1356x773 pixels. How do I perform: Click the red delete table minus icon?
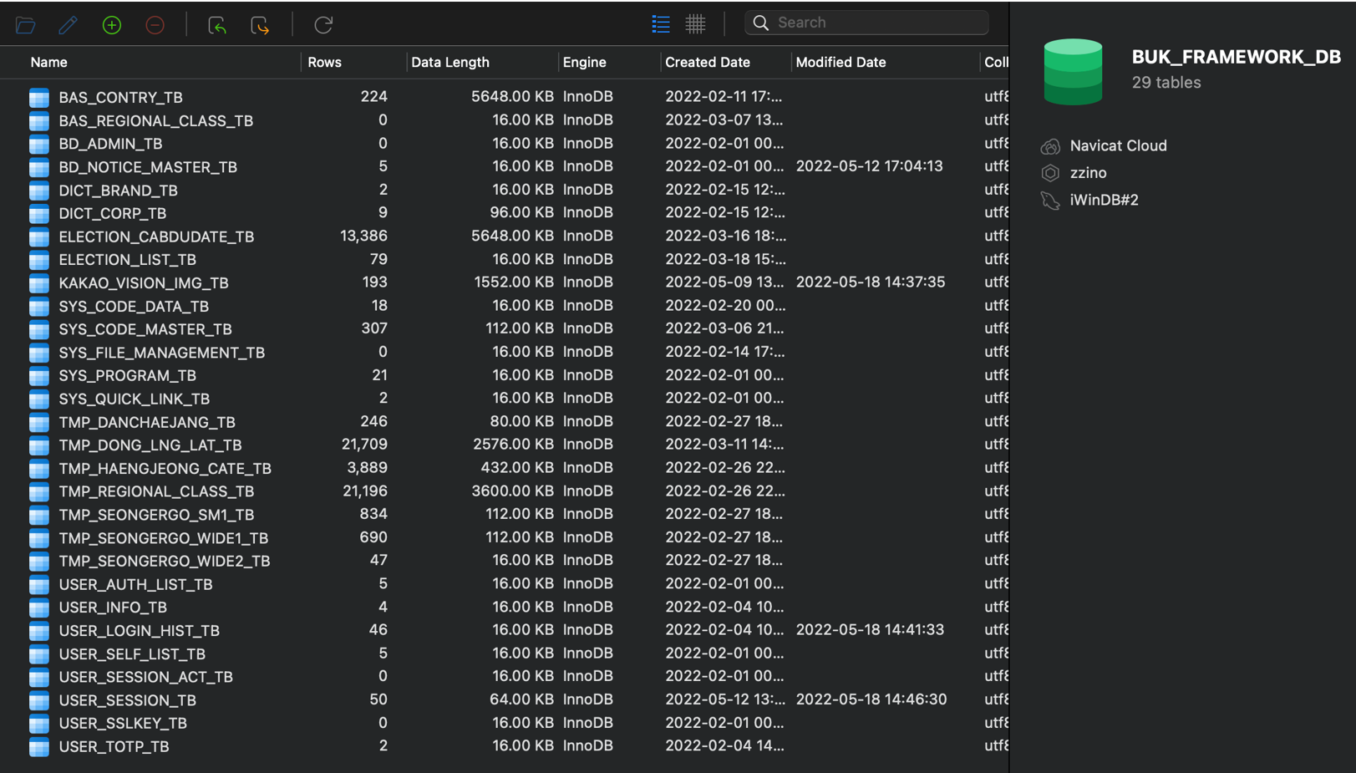click(x=155, y=25)
